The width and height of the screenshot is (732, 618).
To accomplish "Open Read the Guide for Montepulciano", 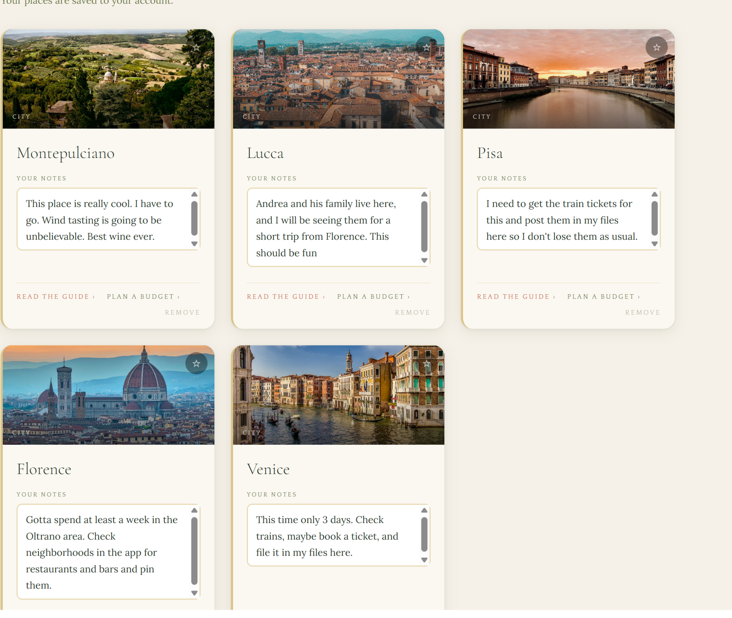I will pos(56,296).
